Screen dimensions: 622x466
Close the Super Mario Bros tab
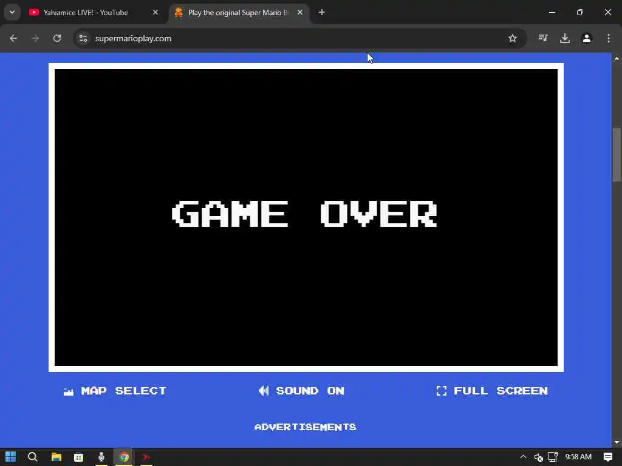pyautogui.click(x=300, y=12)
